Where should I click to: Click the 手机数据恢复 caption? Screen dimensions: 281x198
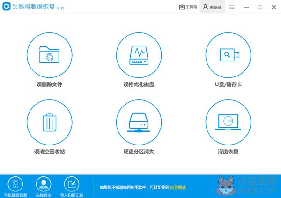[x=15, y=195]
